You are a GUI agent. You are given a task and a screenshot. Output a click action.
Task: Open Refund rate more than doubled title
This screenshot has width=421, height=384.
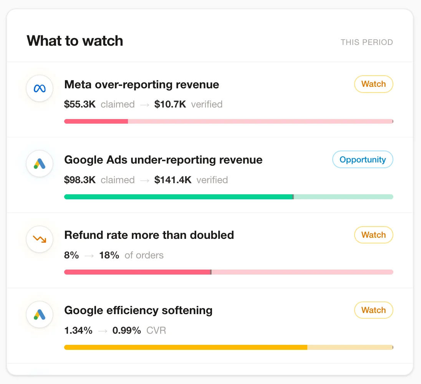pos(149,235)
